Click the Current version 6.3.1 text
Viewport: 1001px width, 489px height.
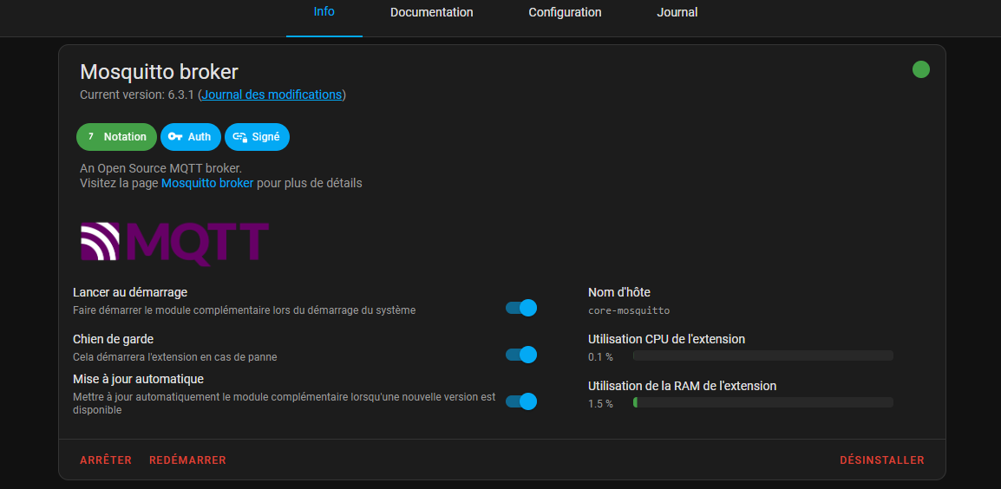[x=139, y=95]
